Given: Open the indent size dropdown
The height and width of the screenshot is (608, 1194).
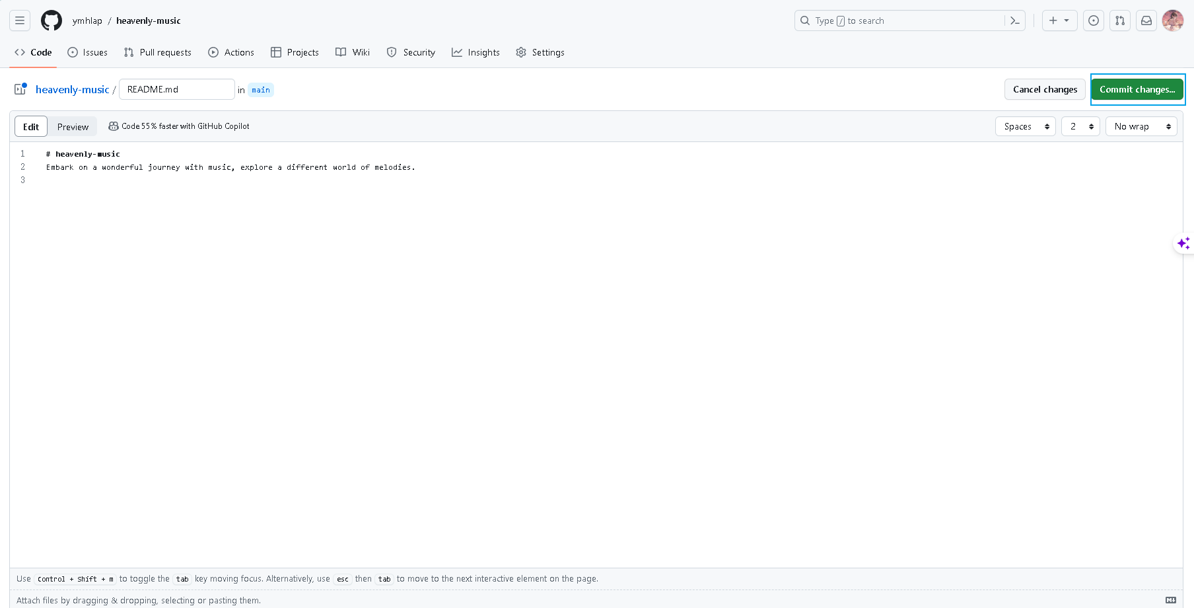Looking at the screenshot, I should (x=1080, y=126).
